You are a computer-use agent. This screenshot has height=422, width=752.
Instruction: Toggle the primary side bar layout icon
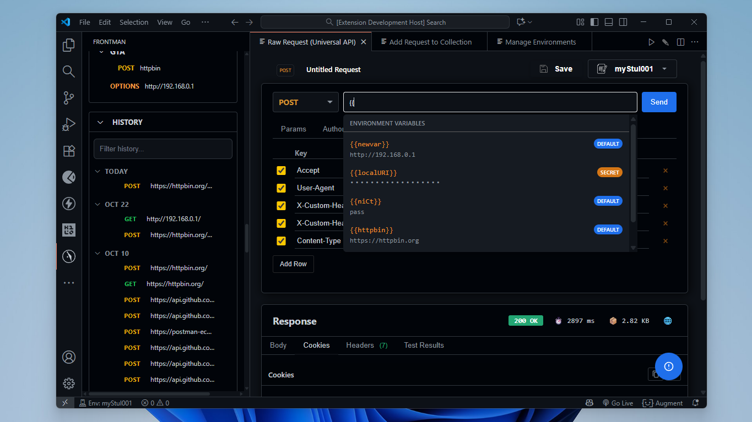[594, 23]
